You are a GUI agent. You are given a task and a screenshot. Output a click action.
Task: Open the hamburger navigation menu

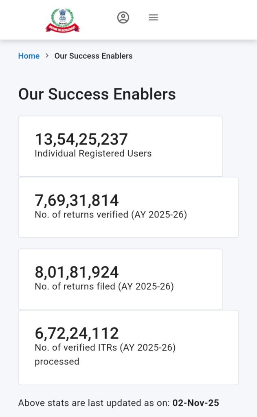(x=153, y=18)
